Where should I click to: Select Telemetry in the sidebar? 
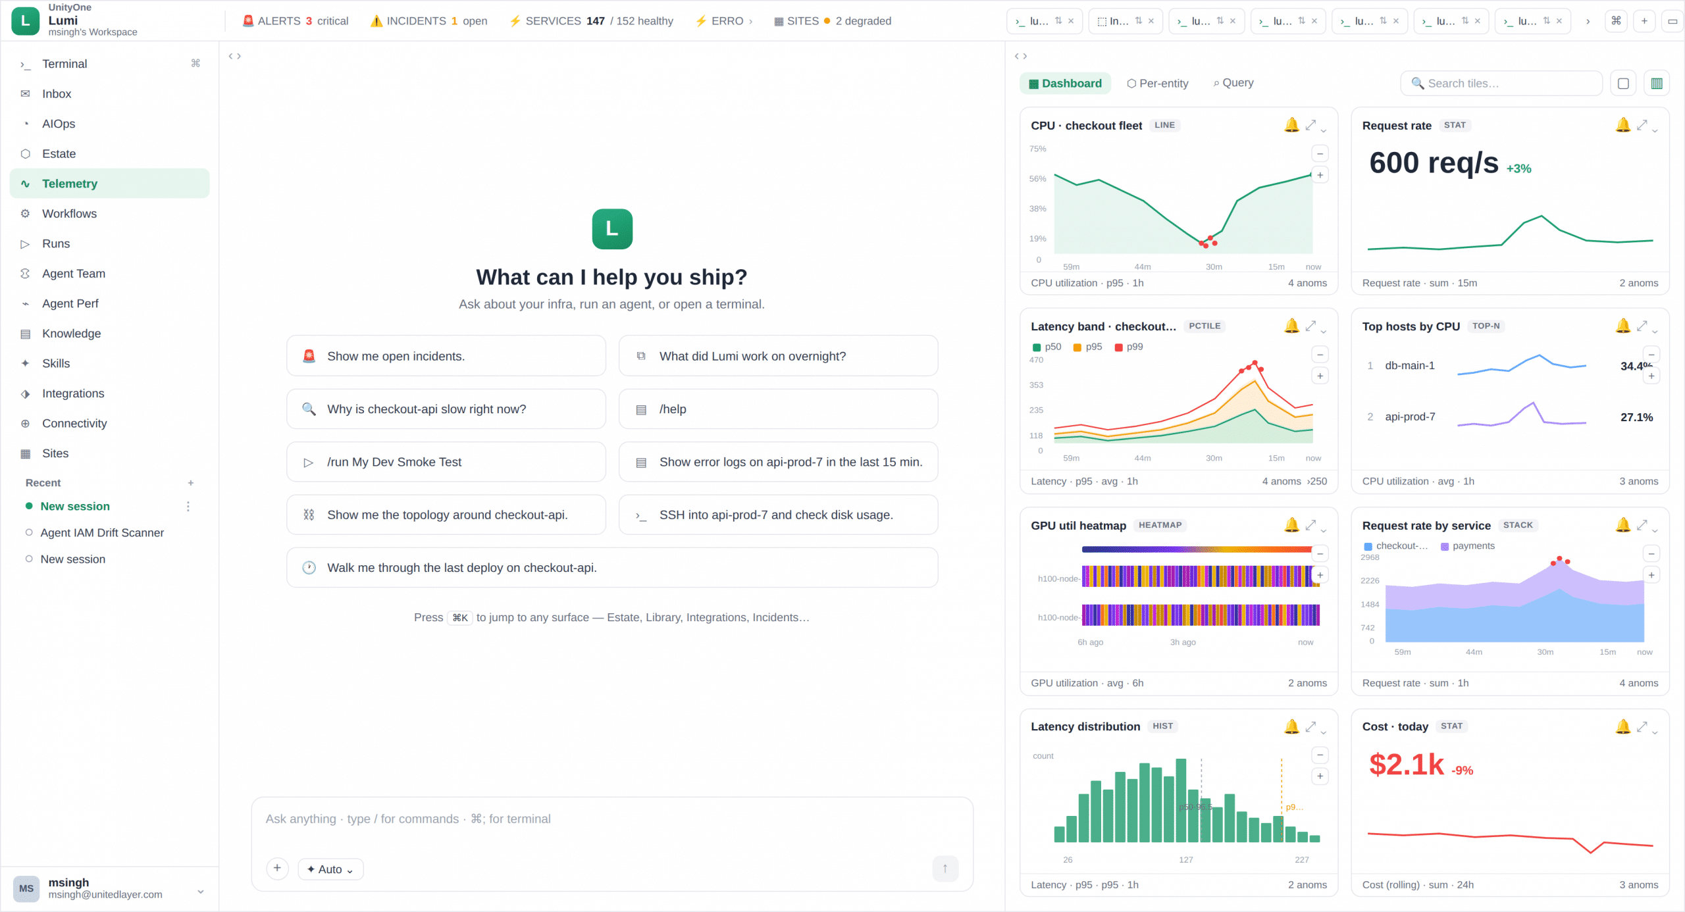(x=109, y=184)
